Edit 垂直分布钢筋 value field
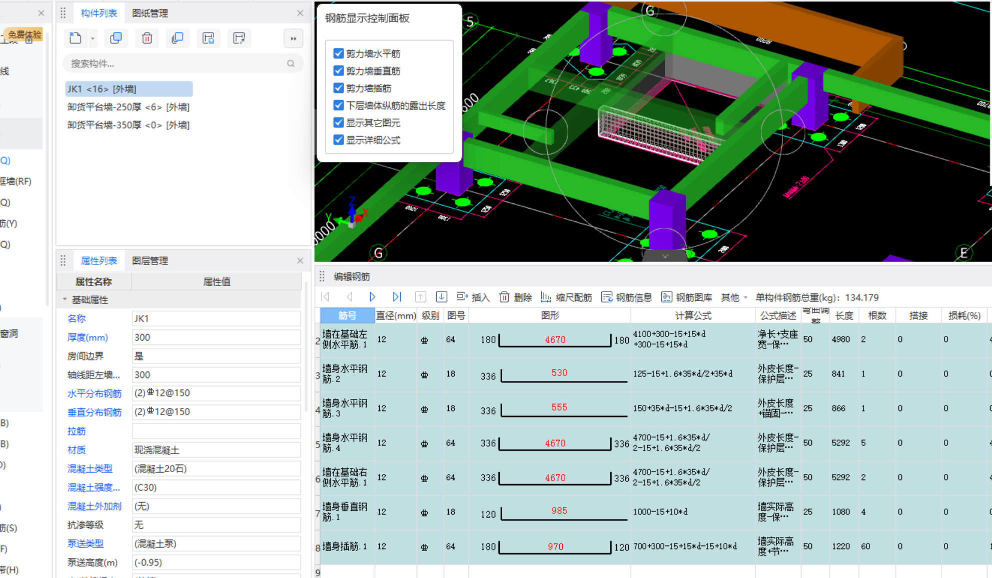 click(216, 412)
